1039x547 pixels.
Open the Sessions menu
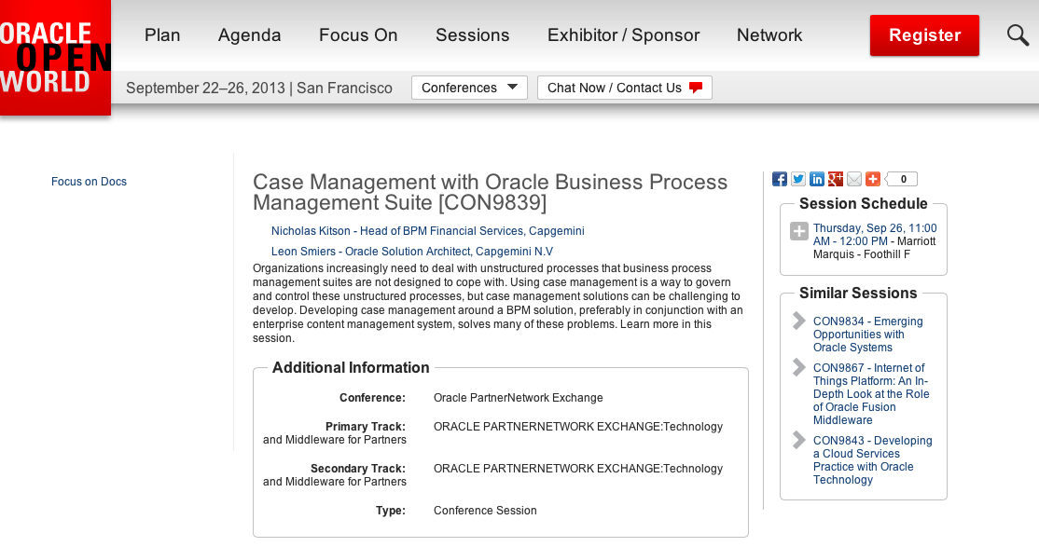[472, 35]
